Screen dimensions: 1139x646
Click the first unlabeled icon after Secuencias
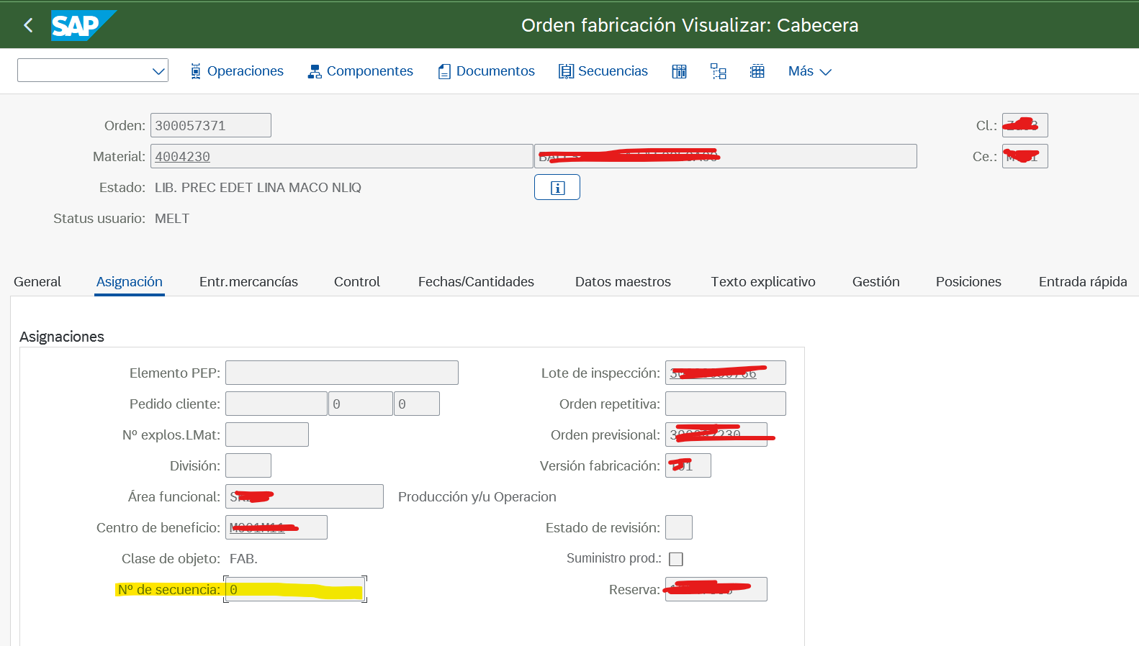[679, 71]
